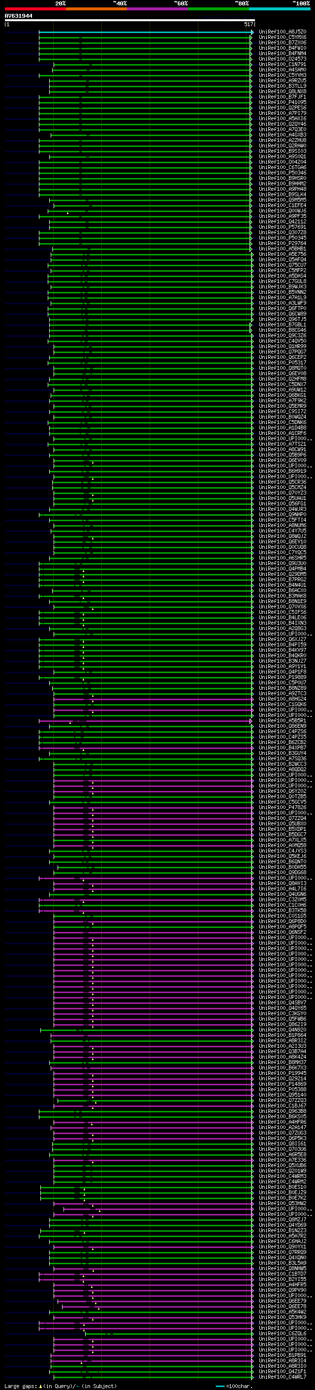Image resolution: width=315 pixels, height=1390 pixels.
Task: Open hit label UniRef100_B2WCC3
Action: click(x=282, y=764)
